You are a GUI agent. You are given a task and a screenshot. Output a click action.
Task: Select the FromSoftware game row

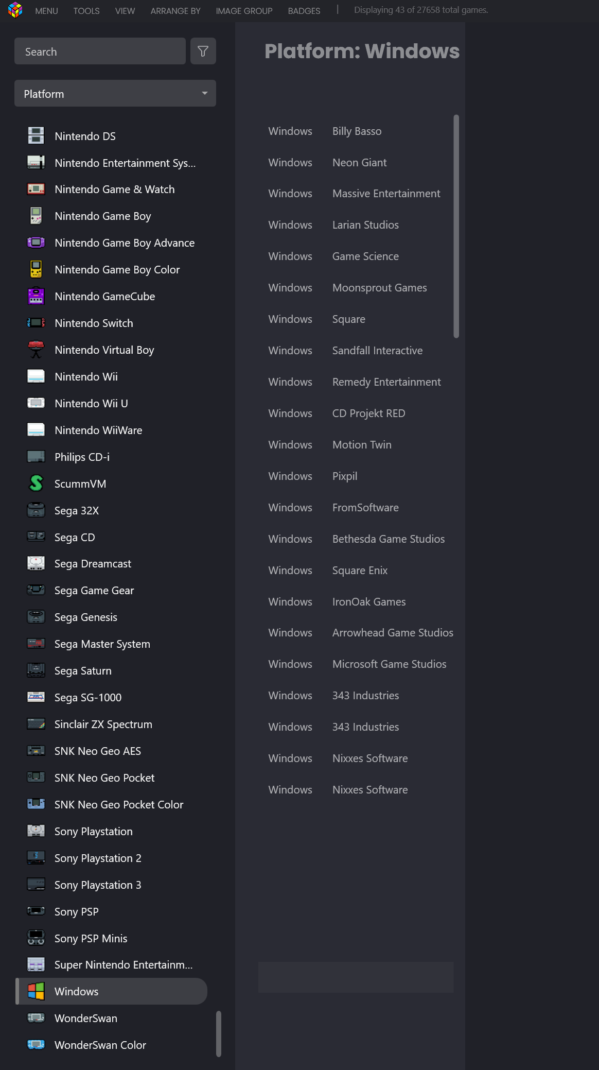tap(356, 508)
